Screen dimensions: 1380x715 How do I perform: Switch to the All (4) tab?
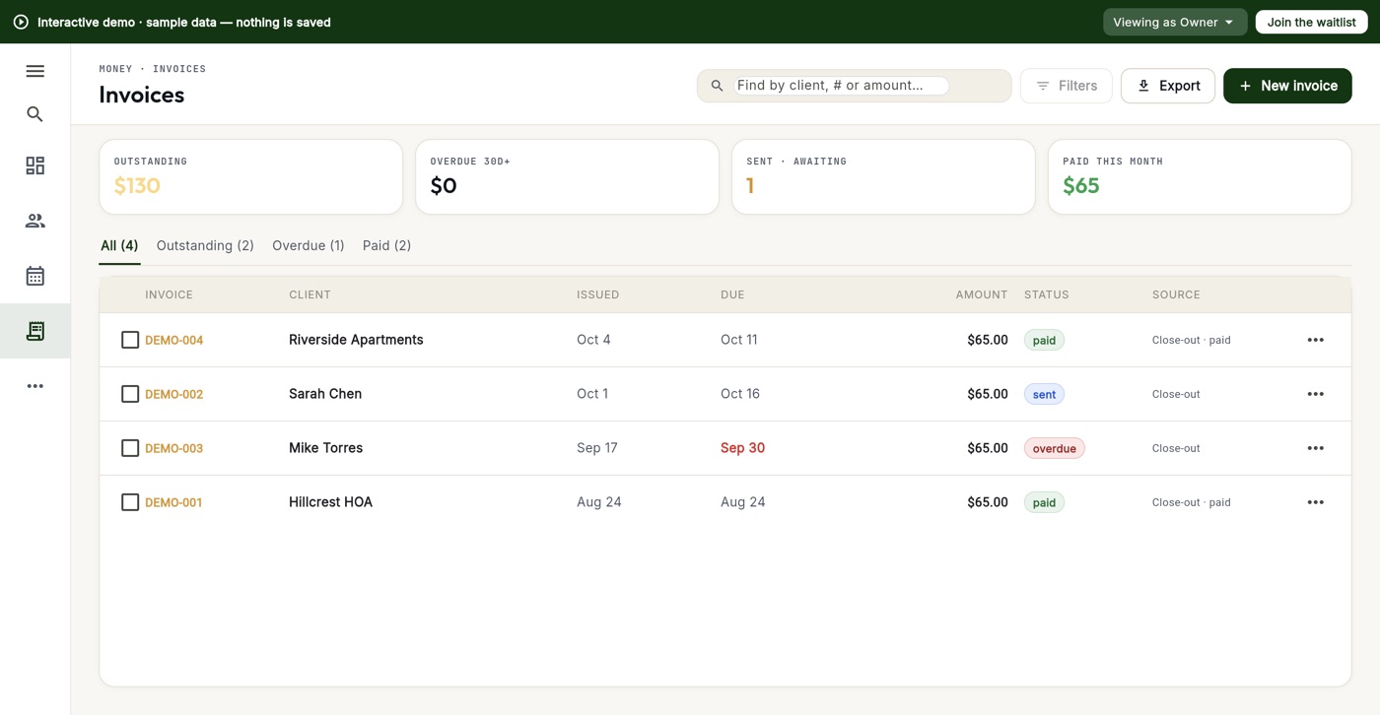(x=119, y=246)
